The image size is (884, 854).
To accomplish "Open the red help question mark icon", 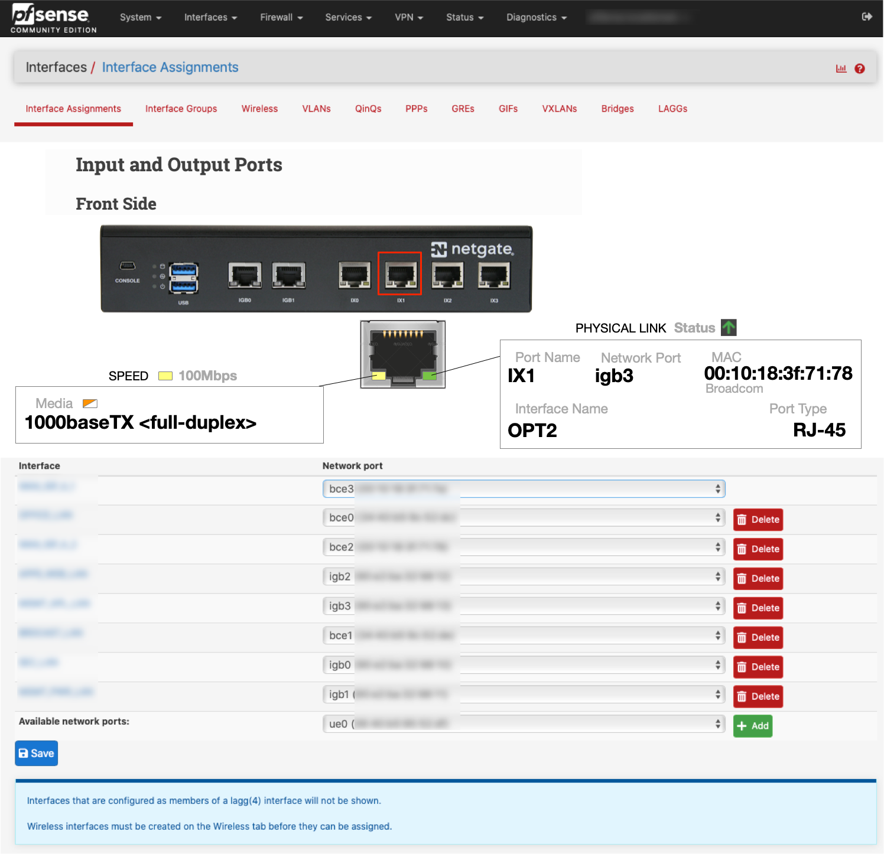I will tap(860, 69).
